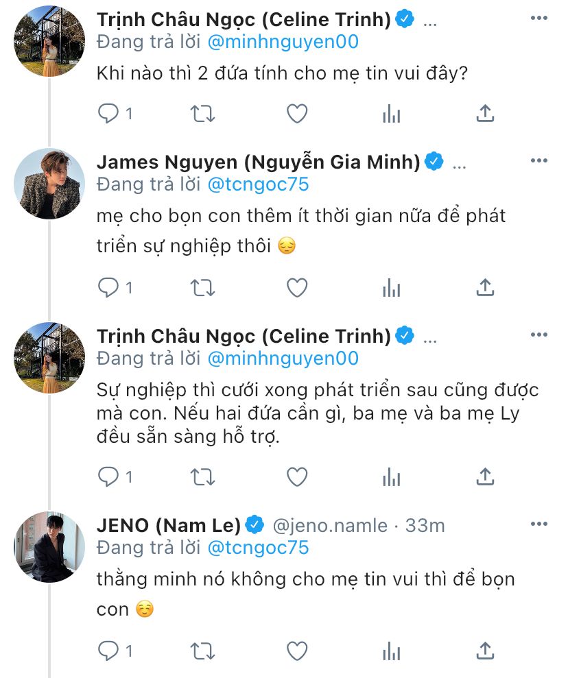View analytics on the 'Sự nghiệp thì cưới' tweet
Viewport: 568px width, 678px height.
(x=391, y=476)
